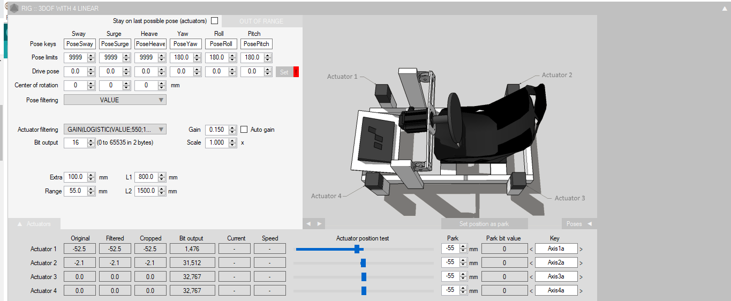The width and height of the screenshot is (731, 301).
Task: Click the Actuator 1 label in 3D view
Action: [x=342, y=77]
